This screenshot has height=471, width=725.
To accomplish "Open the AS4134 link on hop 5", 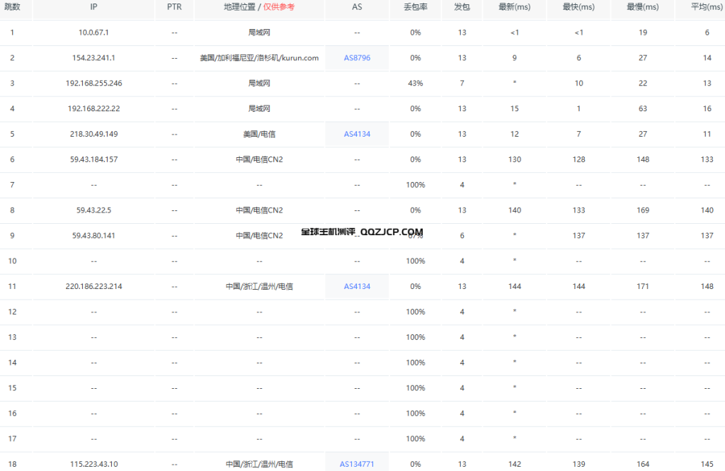I will [x=357, y=134].
